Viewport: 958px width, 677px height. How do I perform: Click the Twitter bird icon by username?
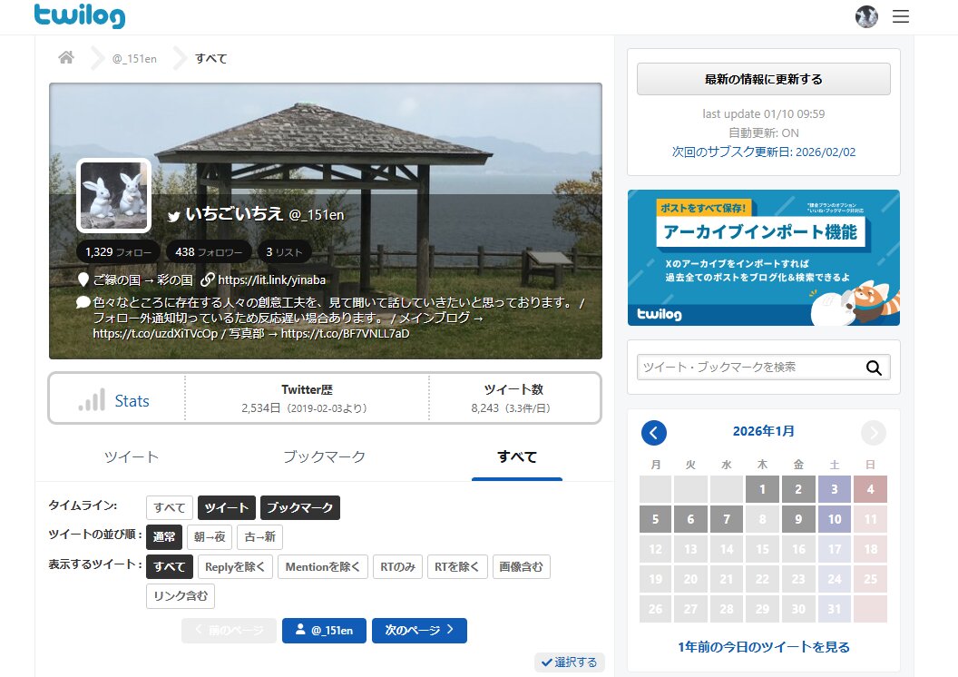[x=174, y=216]
